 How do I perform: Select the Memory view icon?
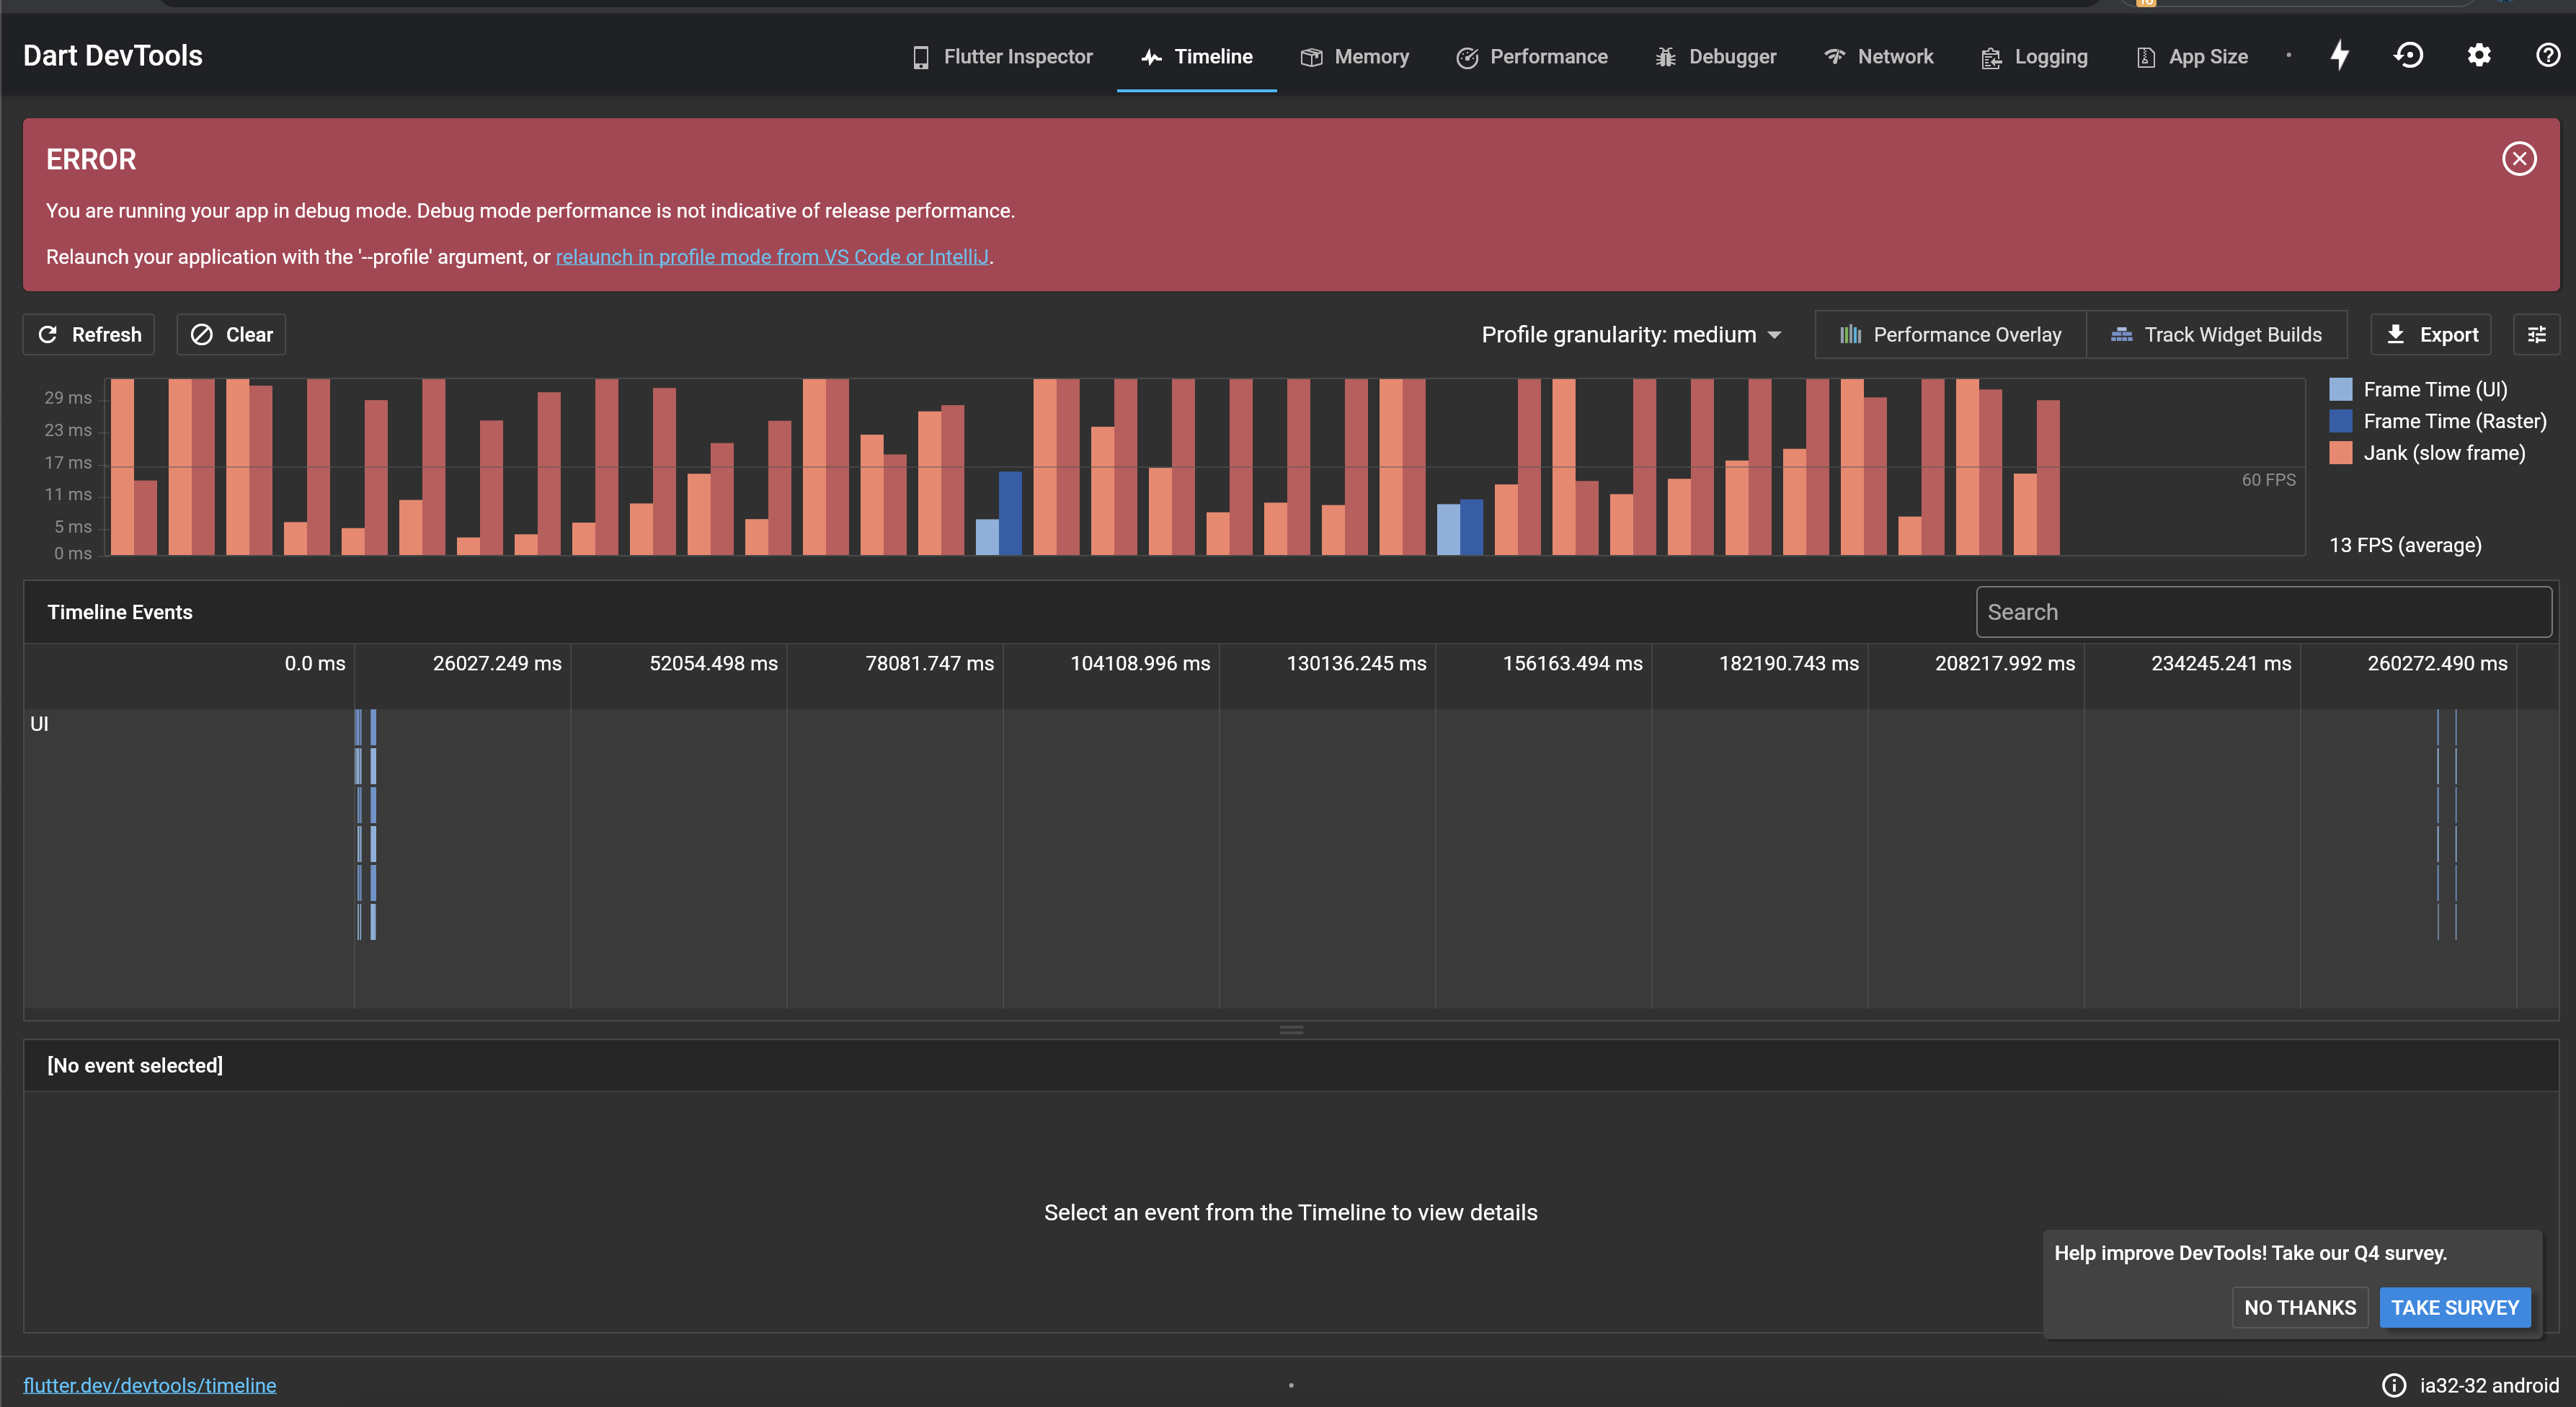[x=1312, y=56]
